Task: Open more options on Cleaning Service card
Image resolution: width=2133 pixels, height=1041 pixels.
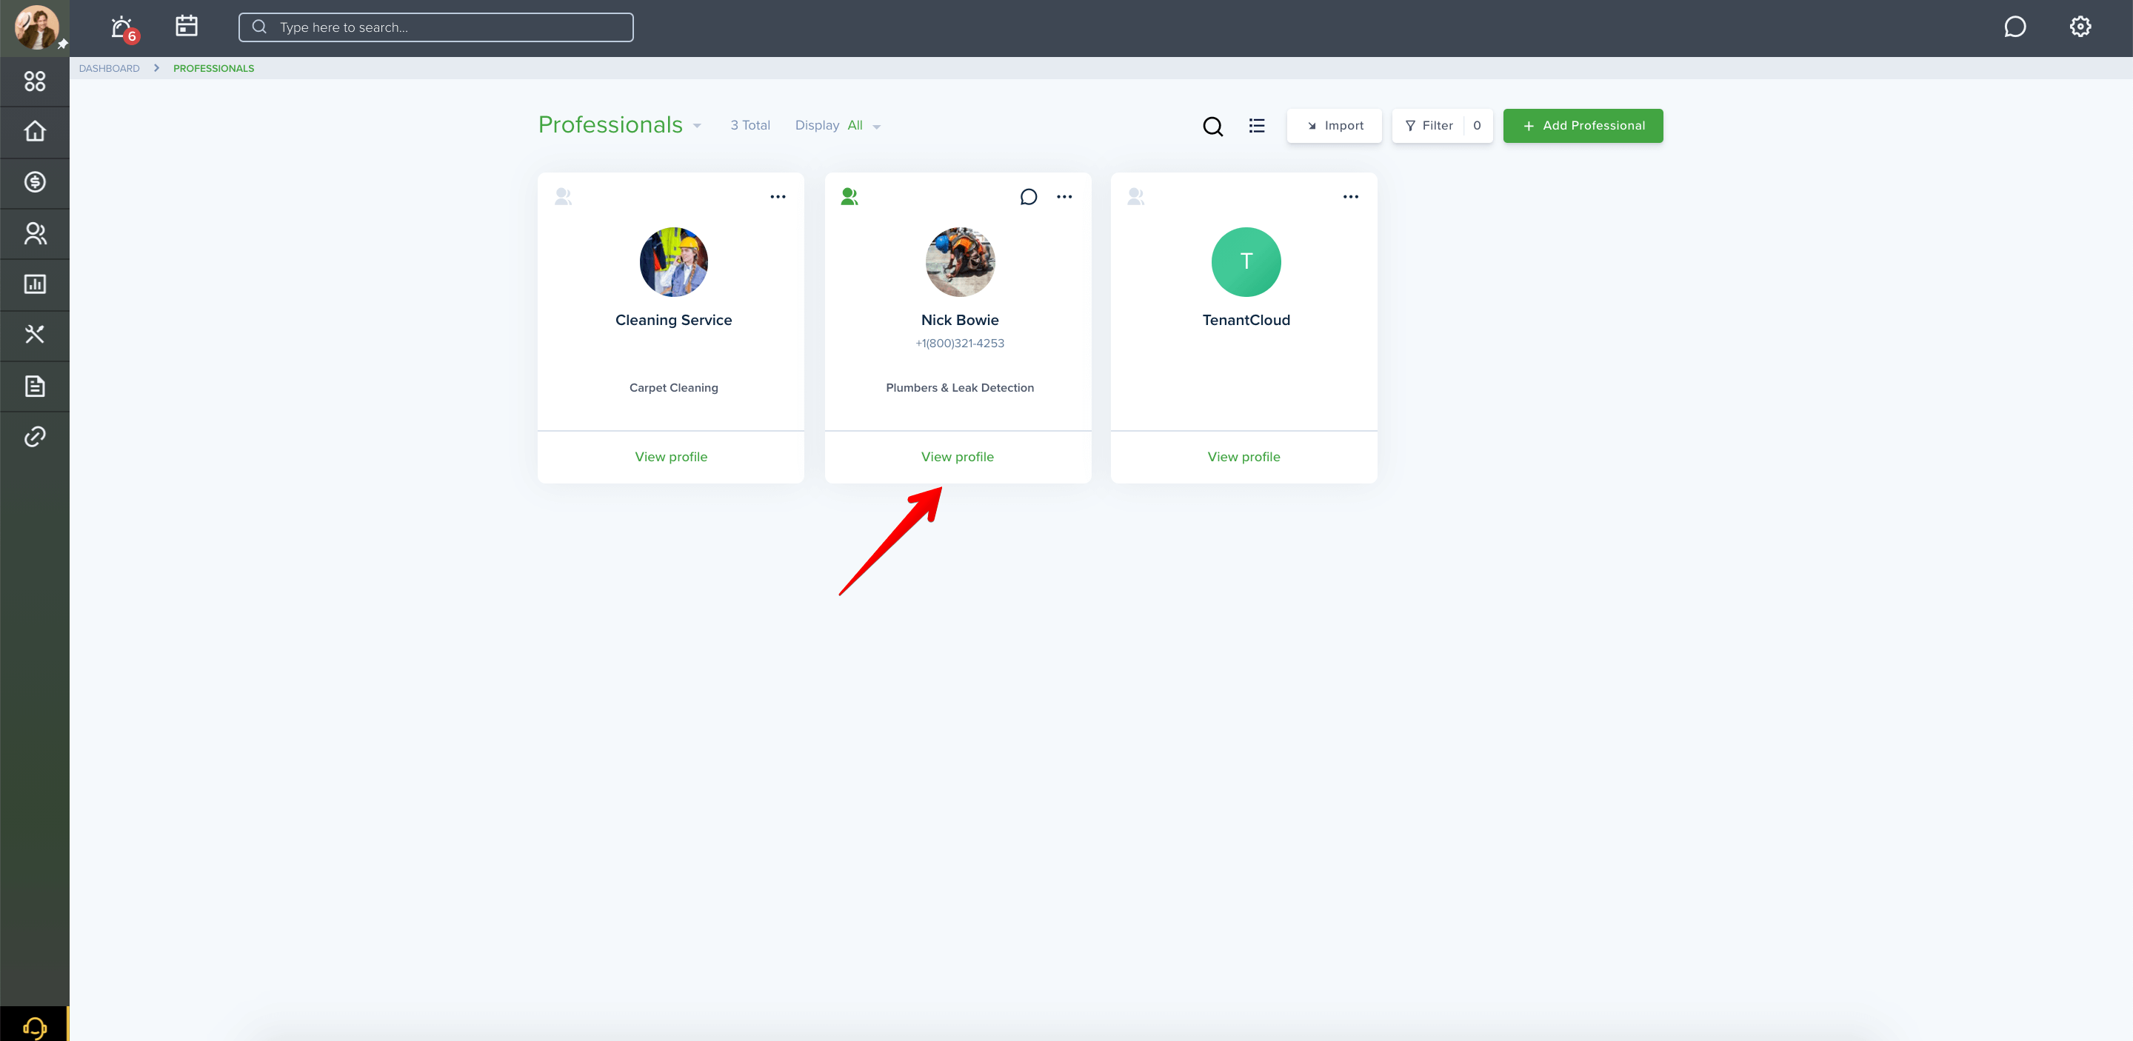Action: coord(778,197)
